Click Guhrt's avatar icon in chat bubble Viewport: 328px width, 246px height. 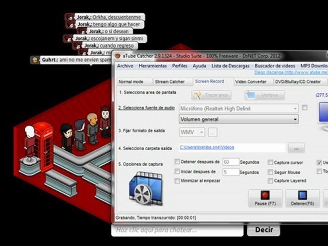(x=35, y=60)
